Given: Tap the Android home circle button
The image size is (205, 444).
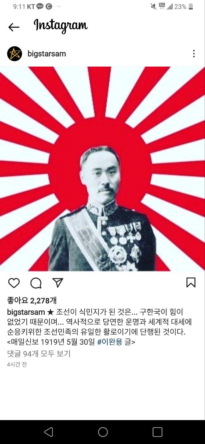Looking at the screenshot, I should point(103,432).
